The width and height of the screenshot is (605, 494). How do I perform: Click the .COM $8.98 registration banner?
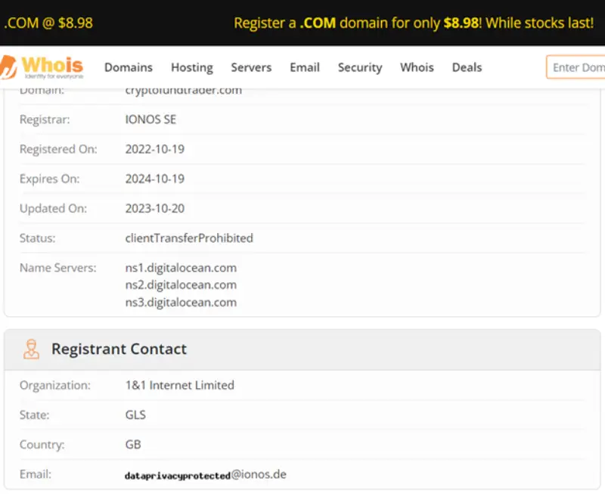[413, 23]
